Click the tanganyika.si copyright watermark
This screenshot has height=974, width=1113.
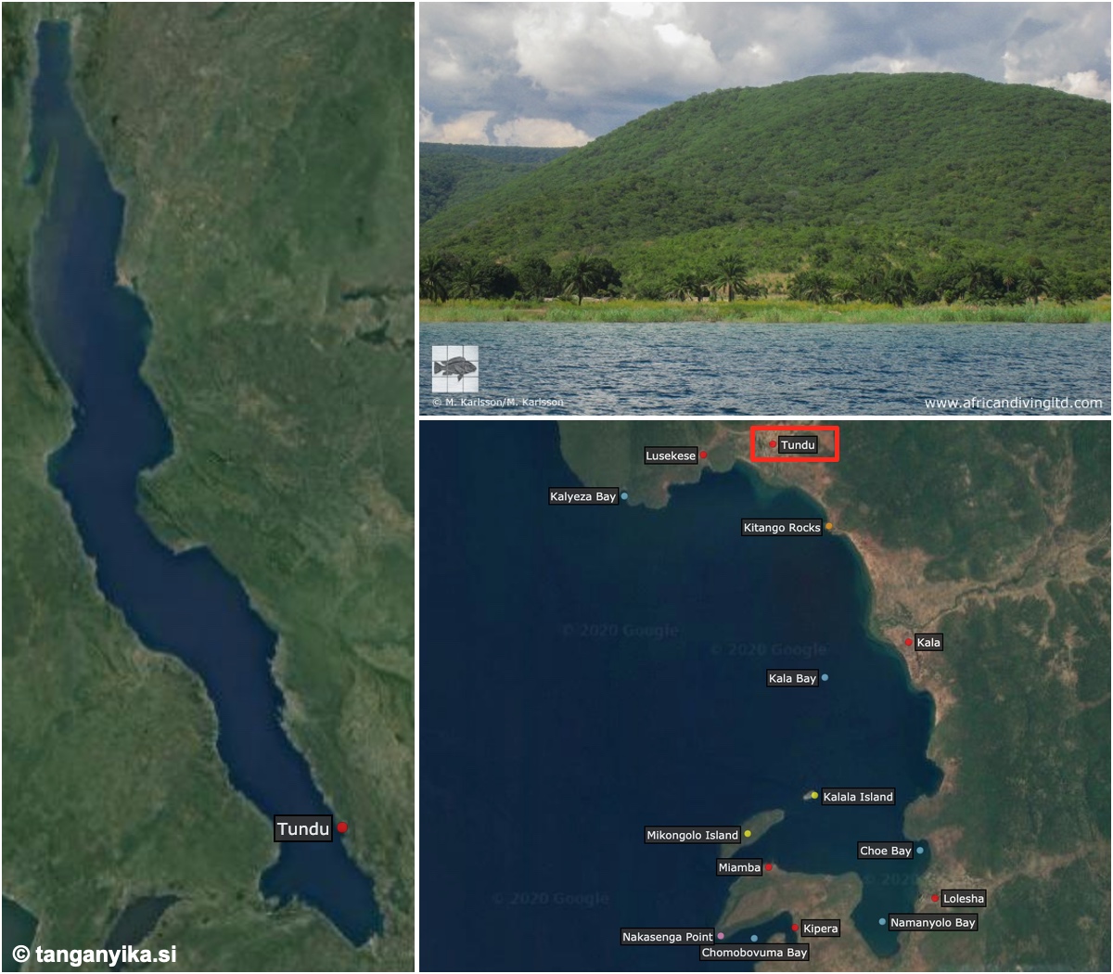(94, 954)
